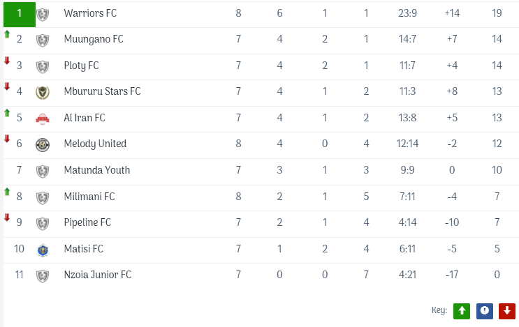Screen dimensions: 519x327
Task: Click the Al Iran FC red crest
Action: 43,119
